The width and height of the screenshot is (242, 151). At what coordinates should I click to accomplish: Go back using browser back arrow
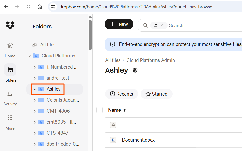(6, 7)
